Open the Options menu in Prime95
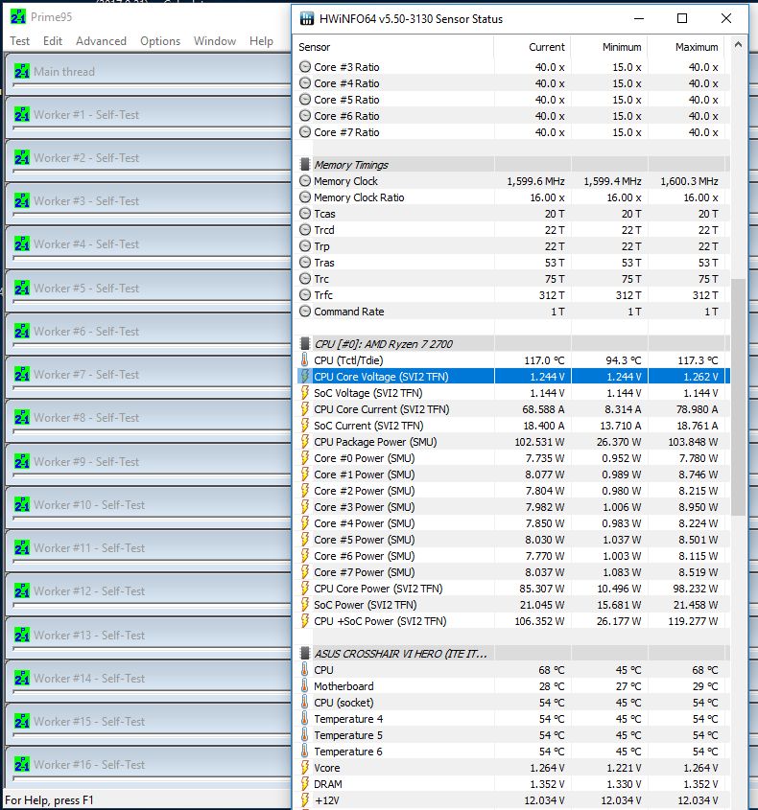This screenshot has height=810, width=758. (x=160, y=41)
